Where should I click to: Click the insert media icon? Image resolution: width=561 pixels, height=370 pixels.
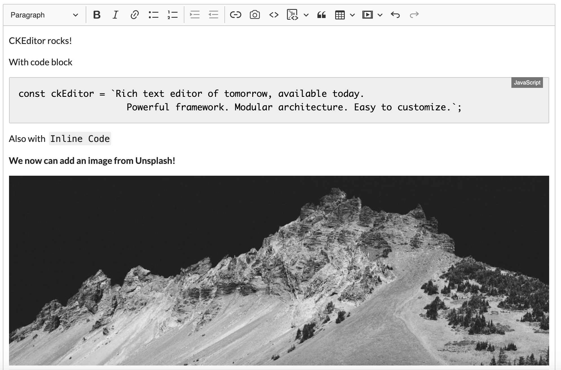coord(367,15)
